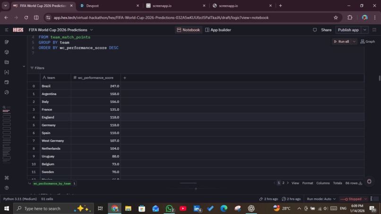Click the Publish app button
This screenshot has height=214, width=381.
pos(348,30)
